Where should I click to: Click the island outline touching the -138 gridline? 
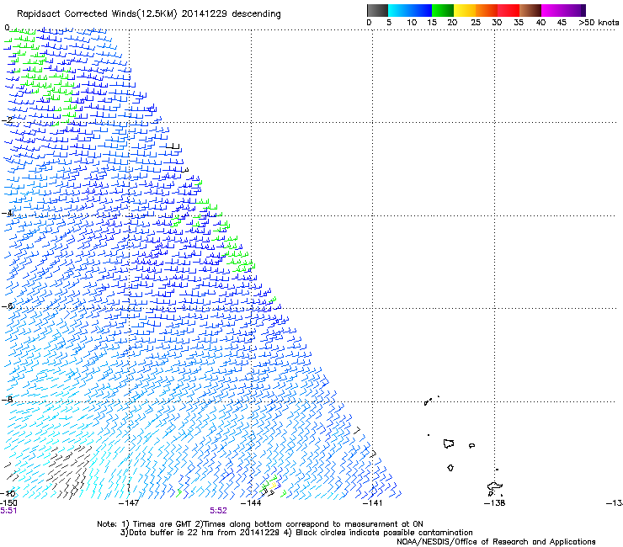495,488
